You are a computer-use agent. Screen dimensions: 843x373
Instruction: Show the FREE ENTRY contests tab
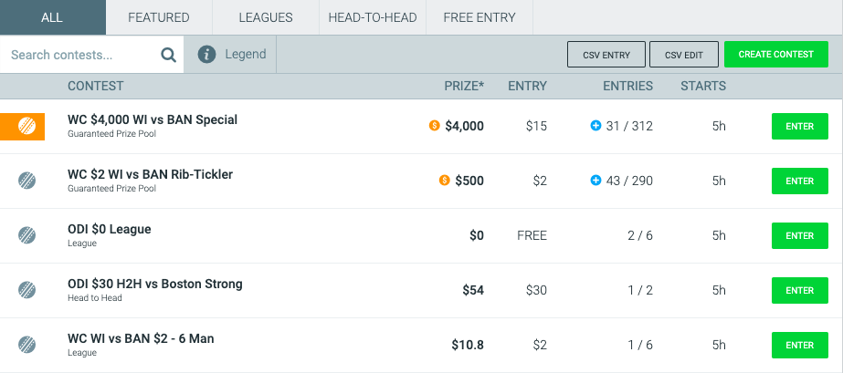click(479, 17)
